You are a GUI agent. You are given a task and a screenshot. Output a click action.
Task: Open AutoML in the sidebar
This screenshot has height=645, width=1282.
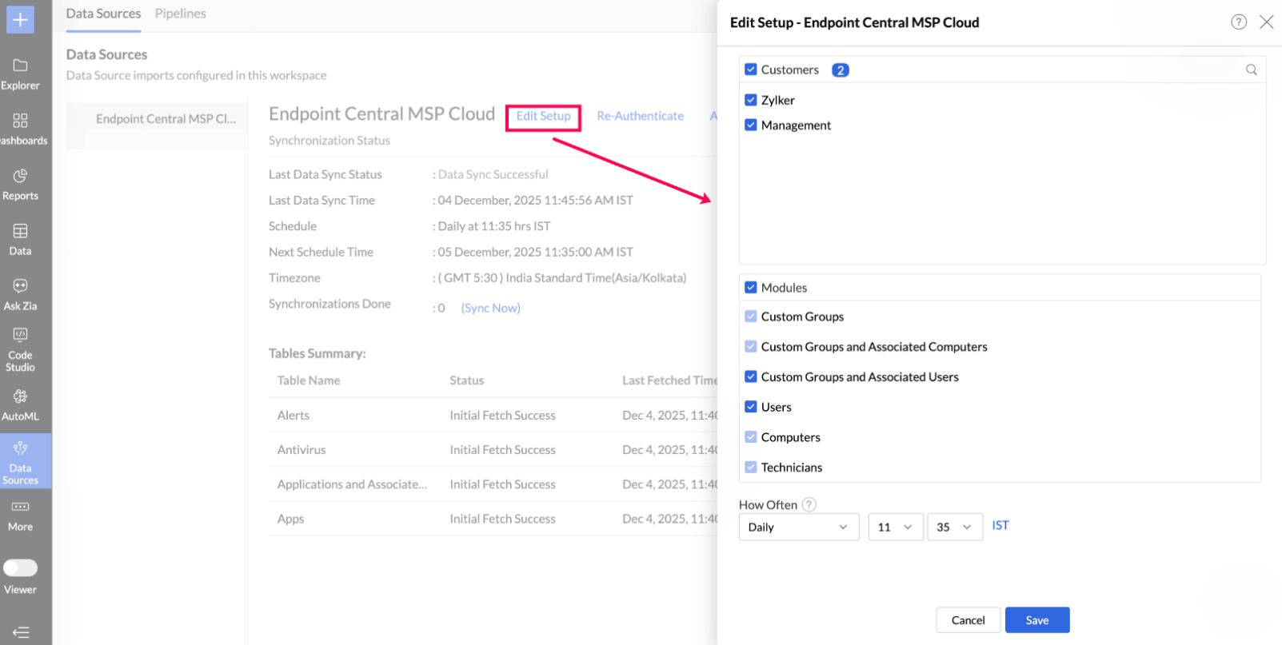click(20, 404)
